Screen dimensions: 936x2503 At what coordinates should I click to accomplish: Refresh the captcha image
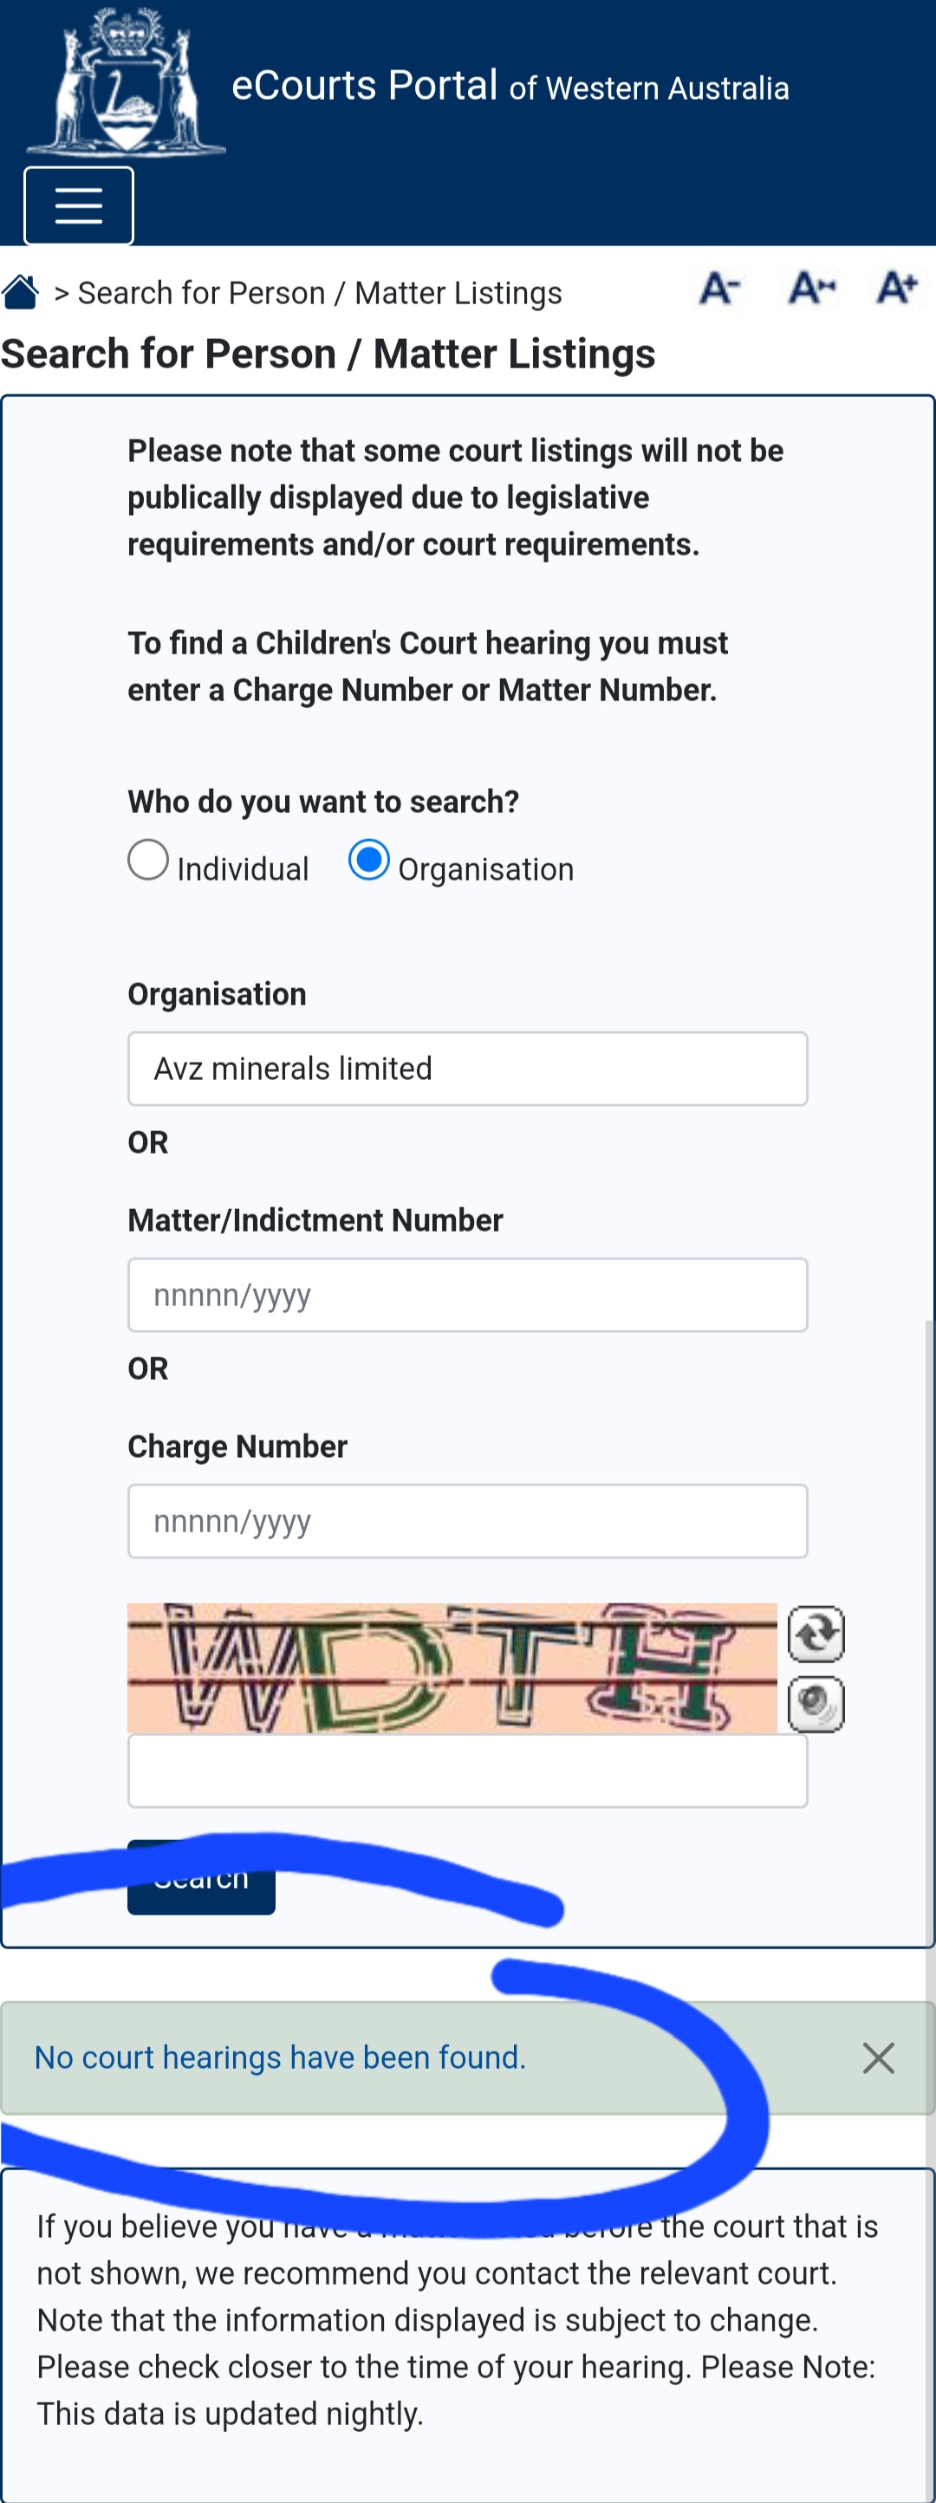816,1634
